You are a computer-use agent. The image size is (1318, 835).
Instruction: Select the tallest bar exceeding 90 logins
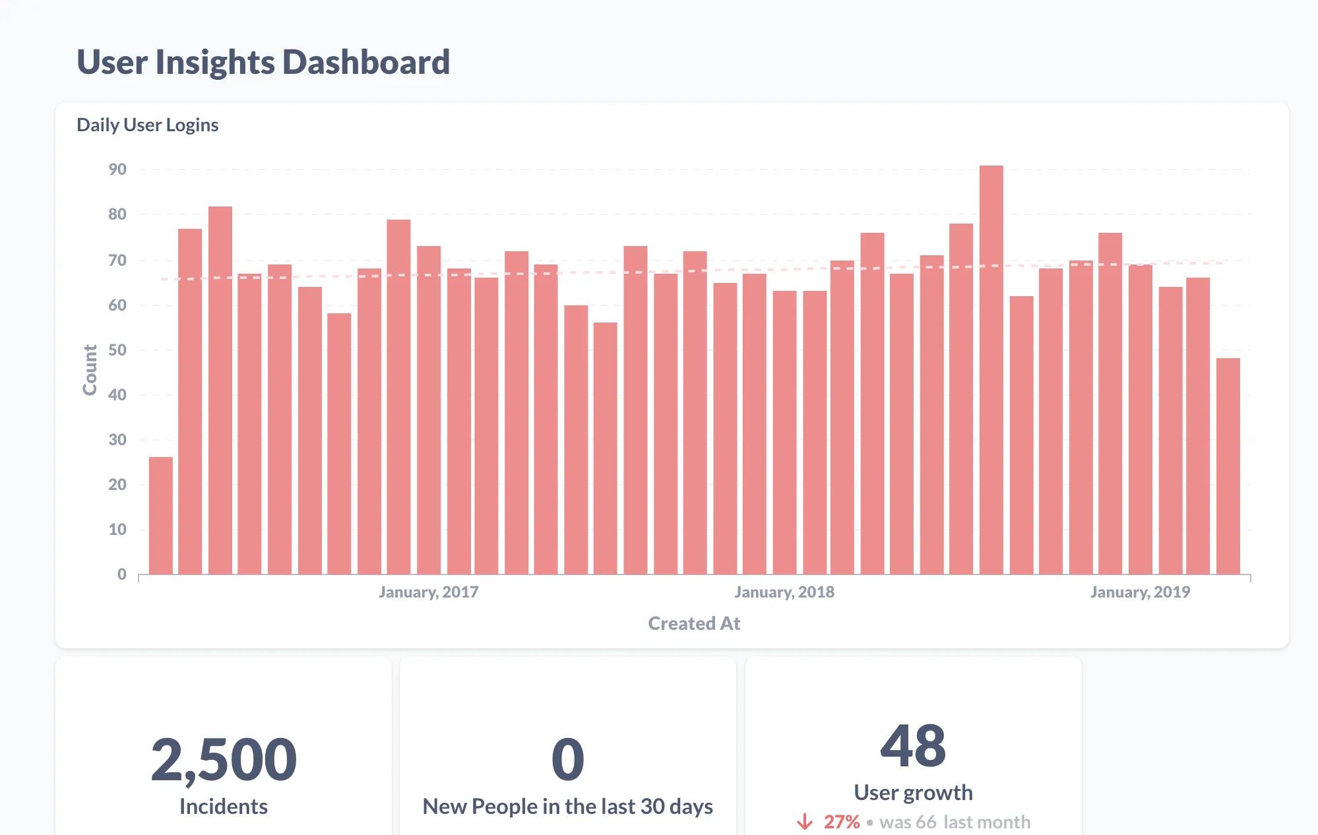coord(991,369)
